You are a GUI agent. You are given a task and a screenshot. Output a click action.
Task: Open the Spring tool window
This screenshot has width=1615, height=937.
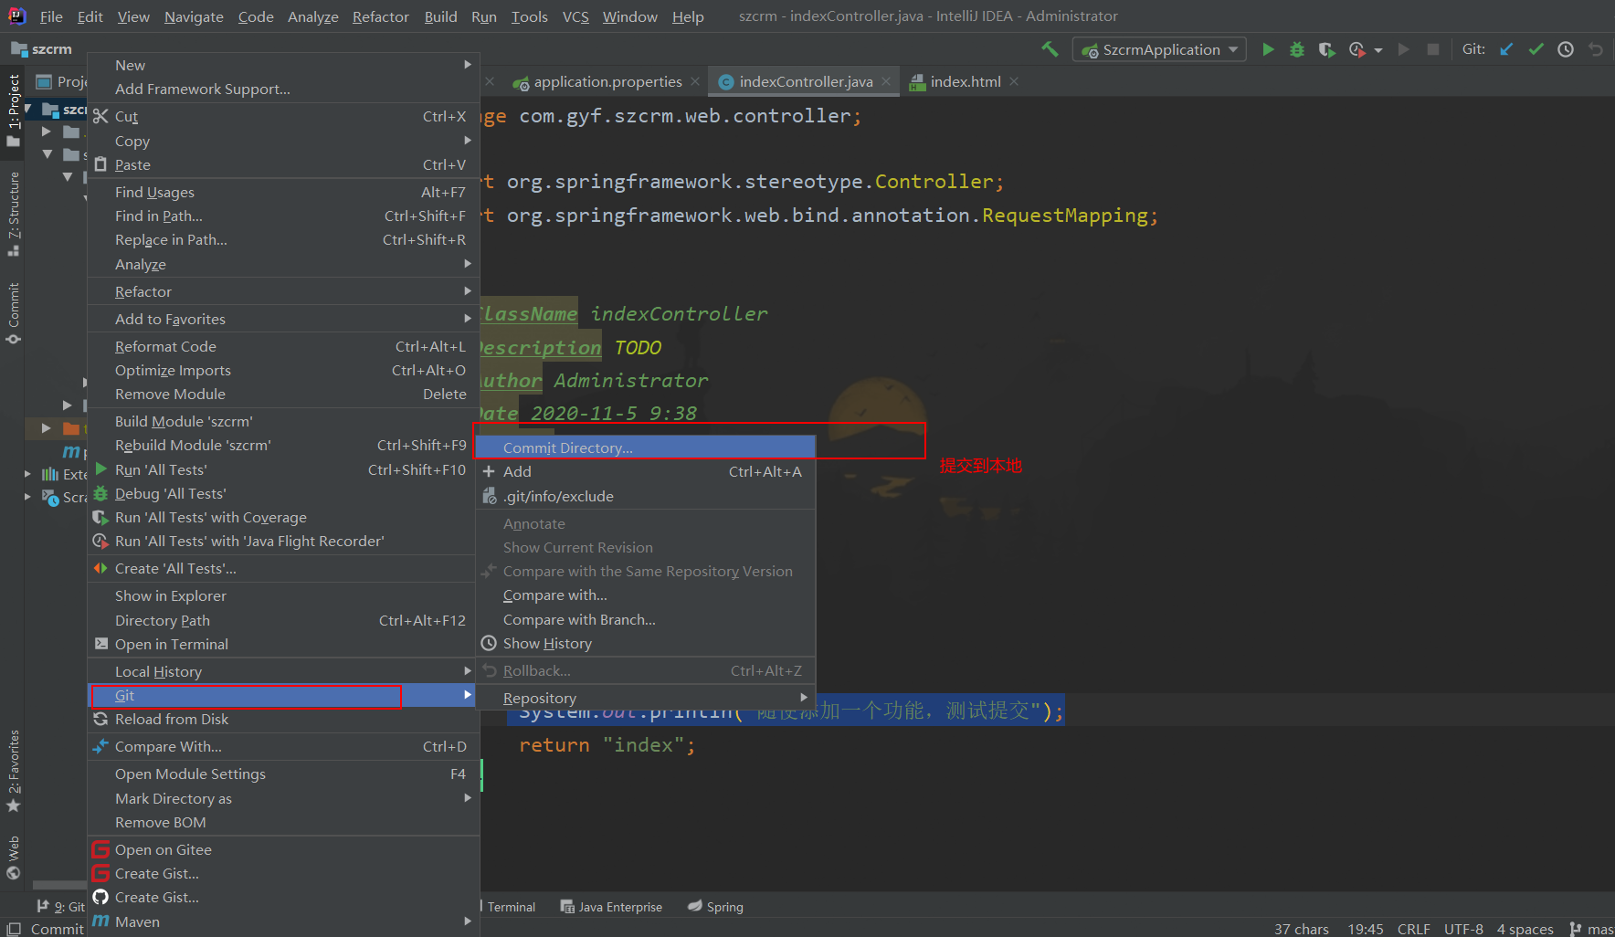tap(715, 907)
